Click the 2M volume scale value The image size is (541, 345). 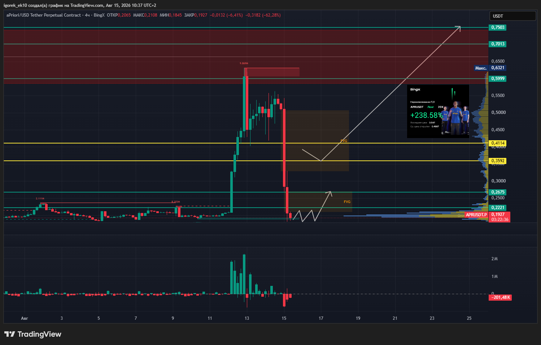coord(494,259)
